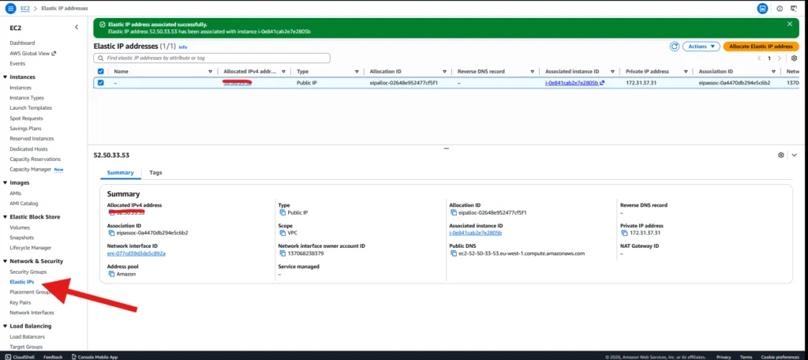Open details panel settings gear
808x360 pixels.
(x=780, y=155)
